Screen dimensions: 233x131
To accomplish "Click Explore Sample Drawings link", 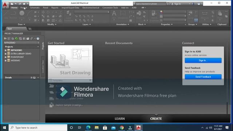I will tap(69, 105).
